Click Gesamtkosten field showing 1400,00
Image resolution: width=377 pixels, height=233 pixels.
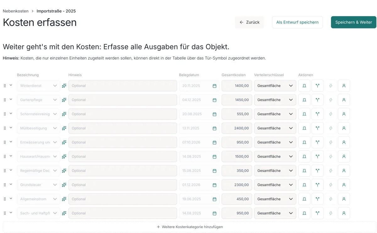(237, 86)
